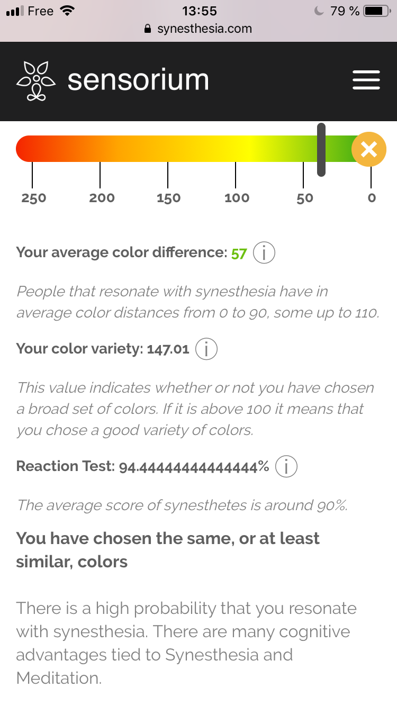
Task: Tap the synesthesia.com address bar
Action: point(198,29)
